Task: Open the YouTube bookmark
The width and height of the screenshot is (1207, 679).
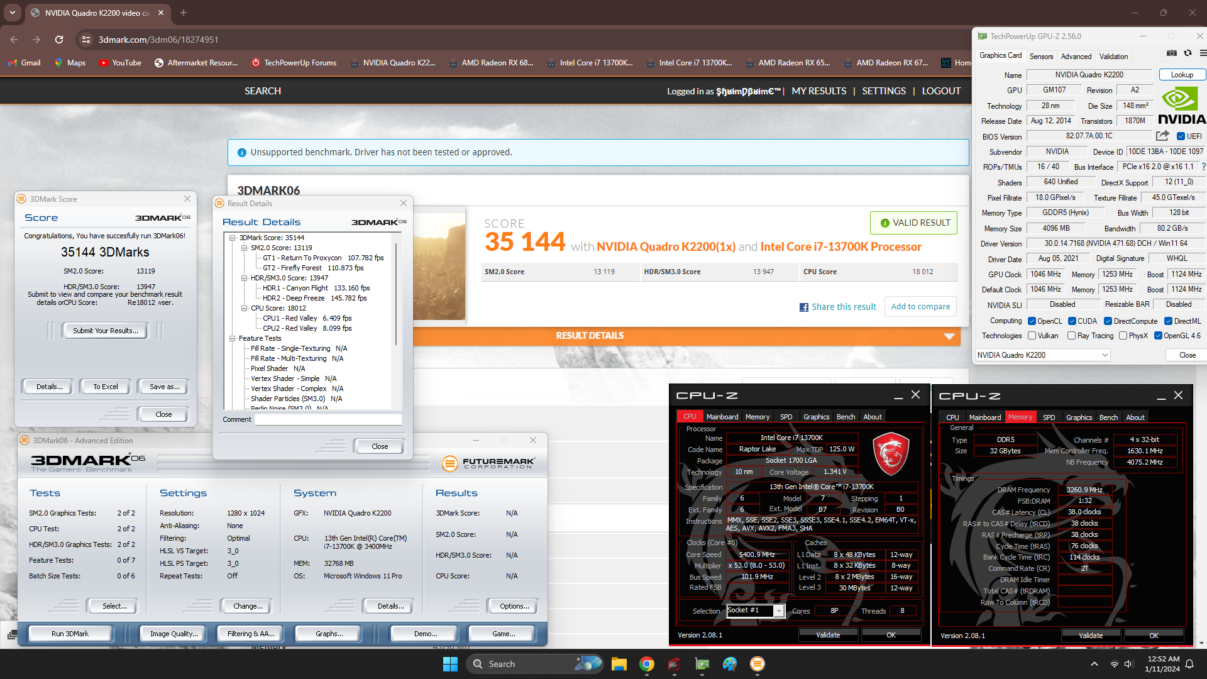Action: click(120, 63)
